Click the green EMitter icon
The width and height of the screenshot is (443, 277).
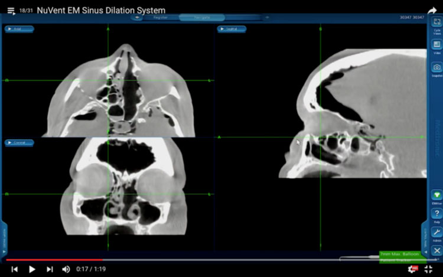(x=437, y=195)
